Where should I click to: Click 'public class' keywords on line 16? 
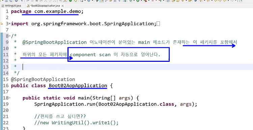pyautogui.click(x=28, y=85)
